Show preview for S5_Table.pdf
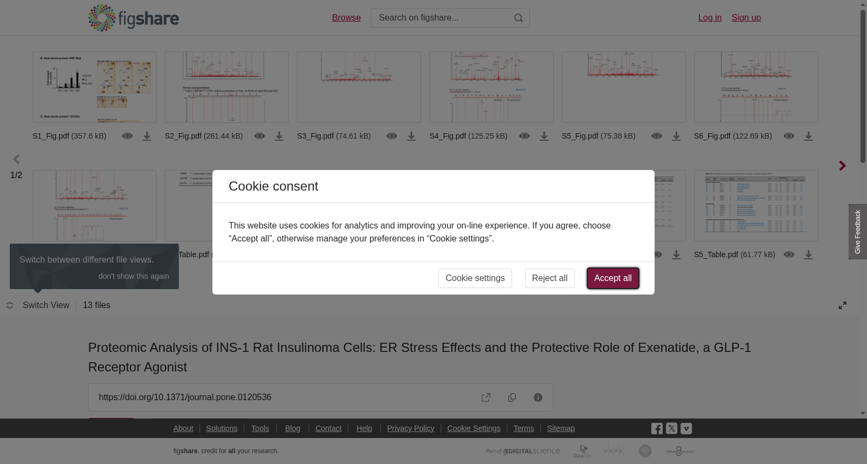 789,254
